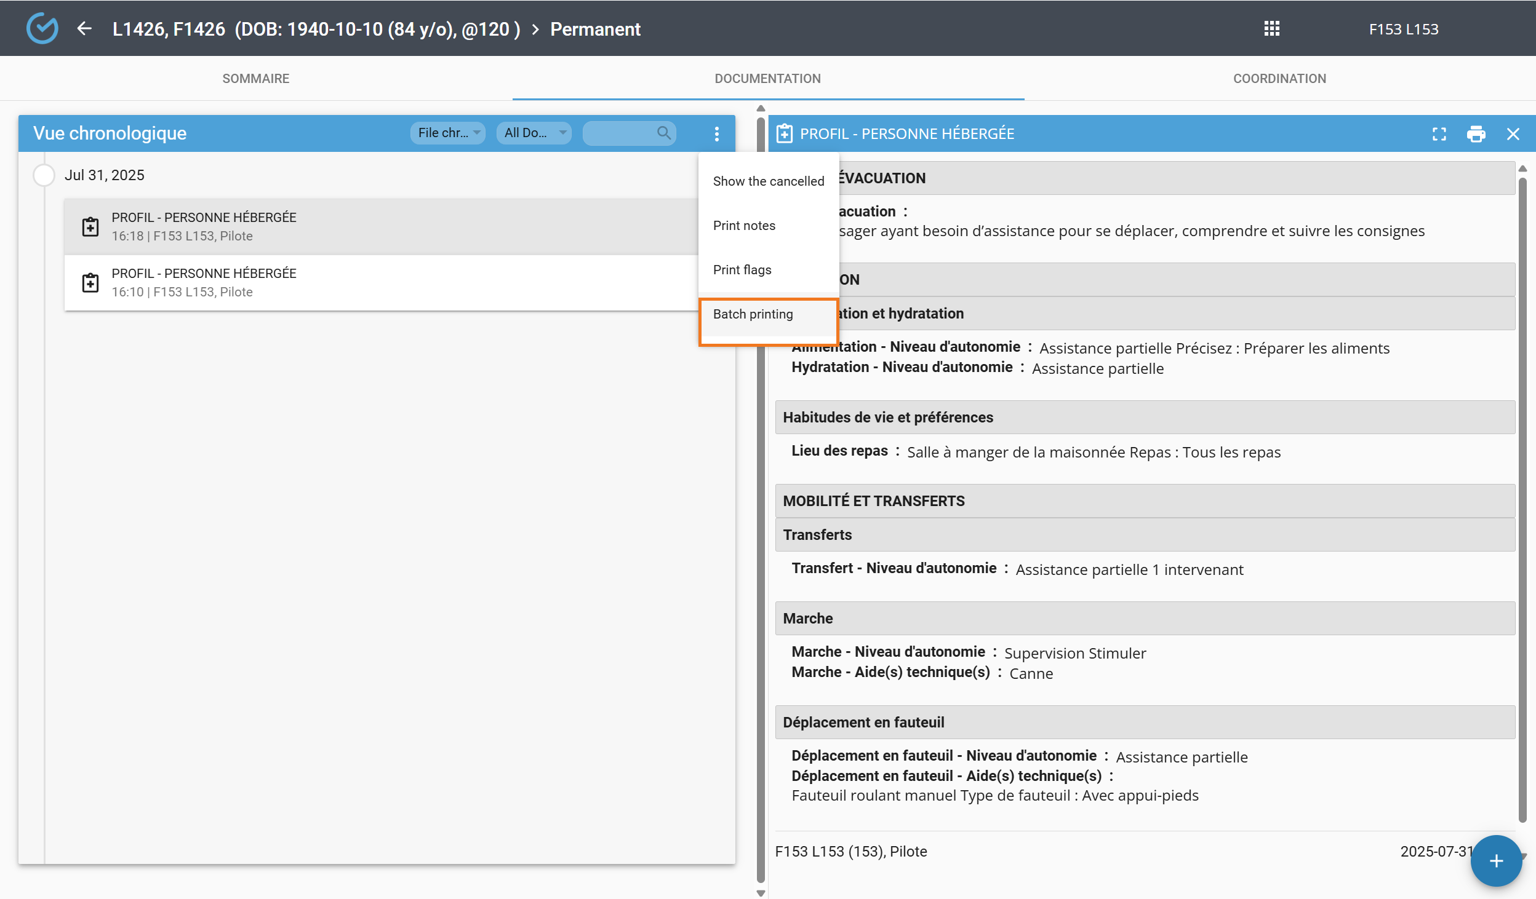Click the checkmark app logo icon
Screen dimensions: 1536x899
click(x=42, y=28)
